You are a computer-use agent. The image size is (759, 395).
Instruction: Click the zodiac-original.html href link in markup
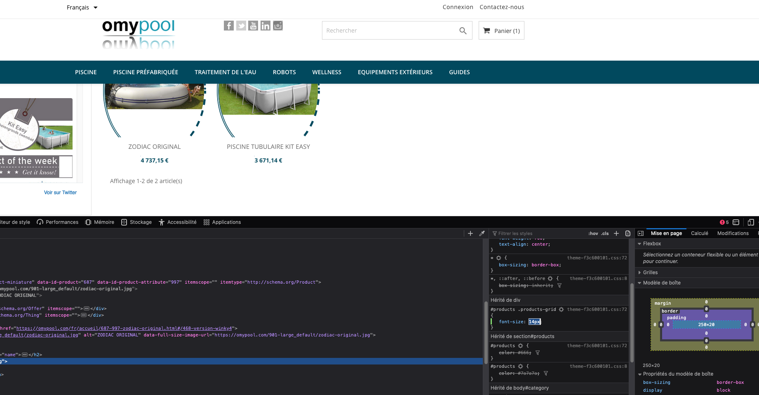coord(124,328)
